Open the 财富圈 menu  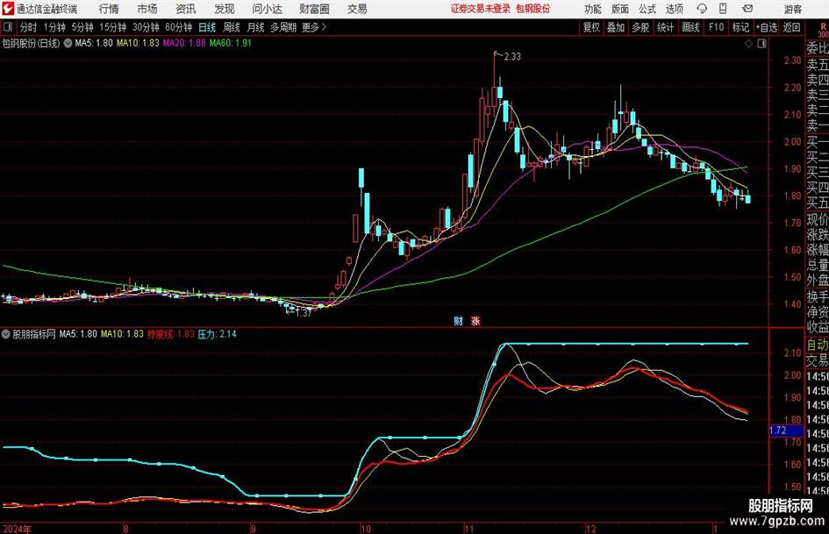click(x=314, y=9)
